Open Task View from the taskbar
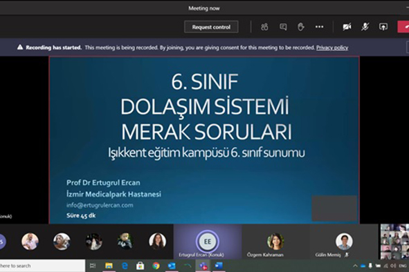409x272 pixels. pos(93,266)
